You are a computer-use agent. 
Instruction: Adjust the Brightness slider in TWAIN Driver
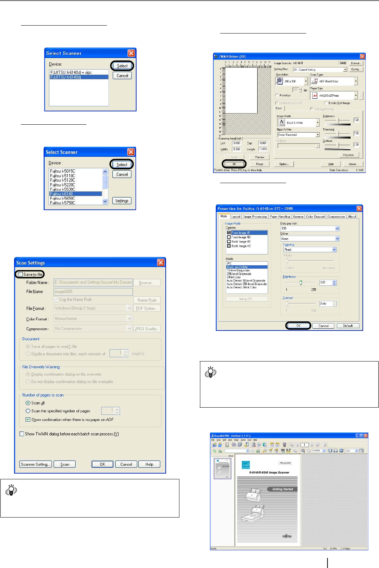(x=338, y=121)
